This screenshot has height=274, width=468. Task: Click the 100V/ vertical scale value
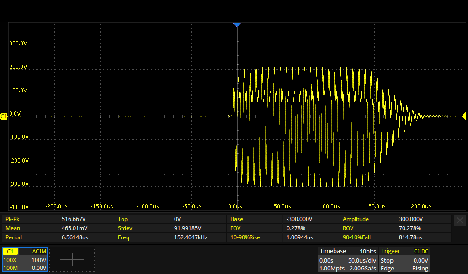pos(38,260)
